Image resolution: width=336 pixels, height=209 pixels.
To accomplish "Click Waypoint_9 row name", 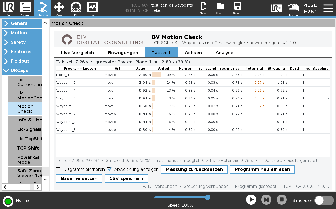I will [66, 122].
